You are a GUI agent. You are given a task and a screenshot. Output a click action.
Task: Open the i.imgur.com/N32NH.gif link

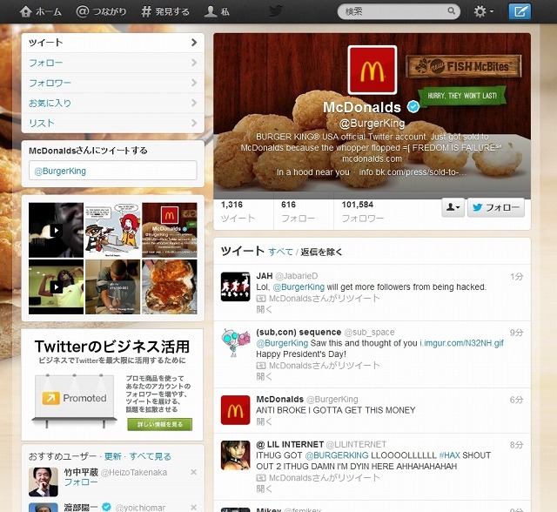(461, 343)
